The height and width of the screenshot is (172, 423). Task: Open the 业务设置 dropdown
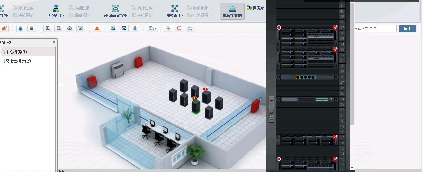tap(203, 15)
